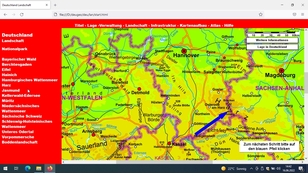The width and height of the screenshot is (308, 173).
Task: Close the Deutschland Landschaft tab
Action: (46, 5)
